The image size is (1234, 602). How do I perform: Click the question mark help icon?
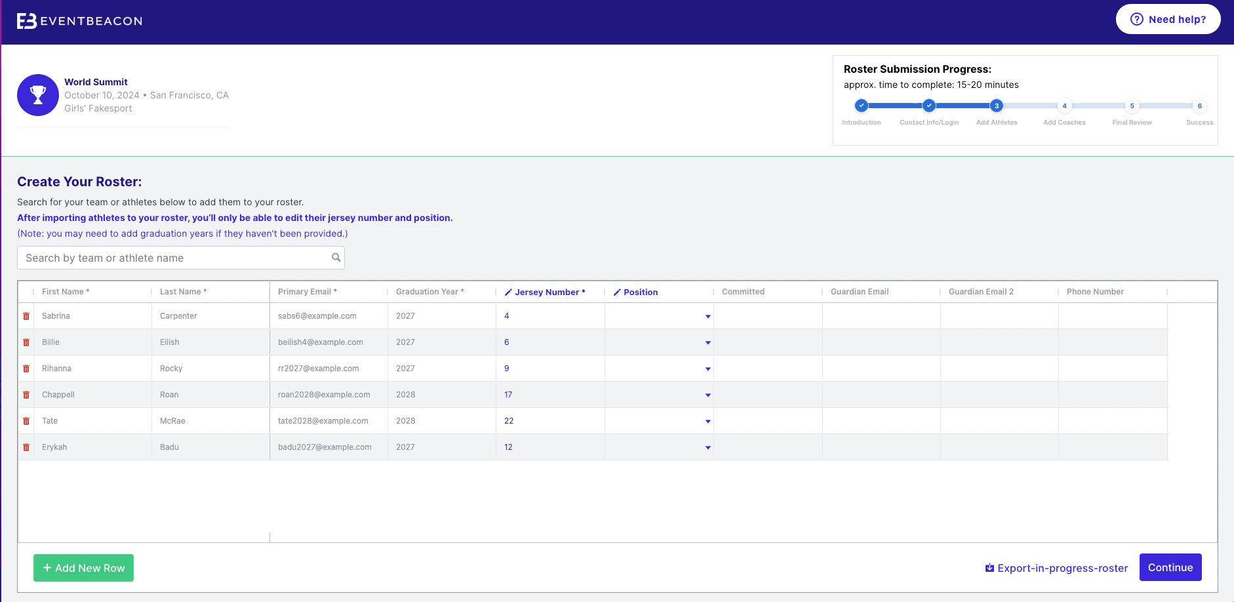(x=1137, y=19)
